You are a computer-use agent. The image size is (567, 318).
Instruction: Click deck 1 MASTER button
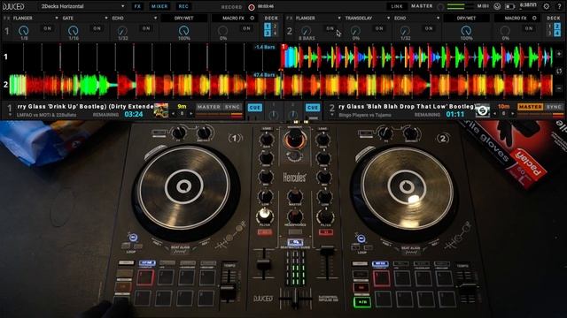click(209, 107)
